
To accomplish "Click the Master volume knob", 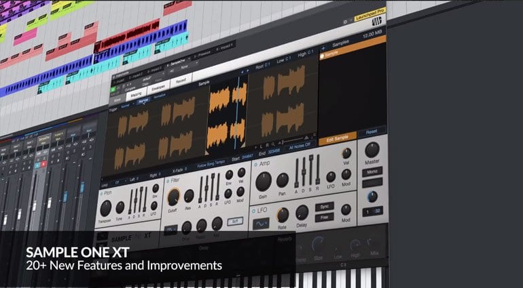I will (x=372, y=150).
